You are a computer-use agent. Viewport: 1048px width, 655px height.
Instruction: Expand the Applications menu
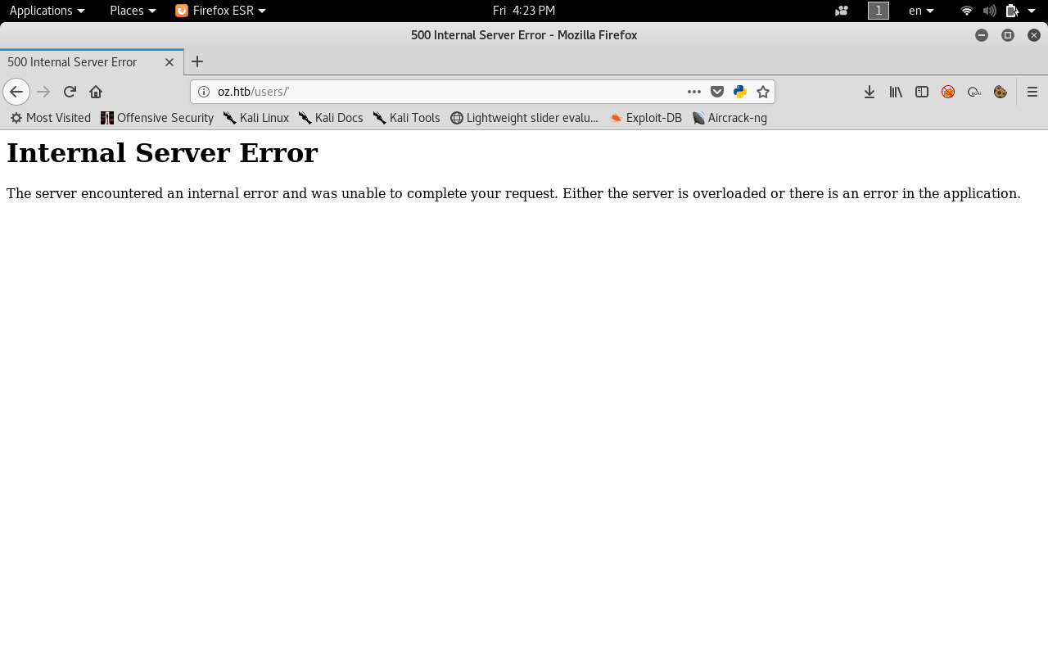pos(47,11)
